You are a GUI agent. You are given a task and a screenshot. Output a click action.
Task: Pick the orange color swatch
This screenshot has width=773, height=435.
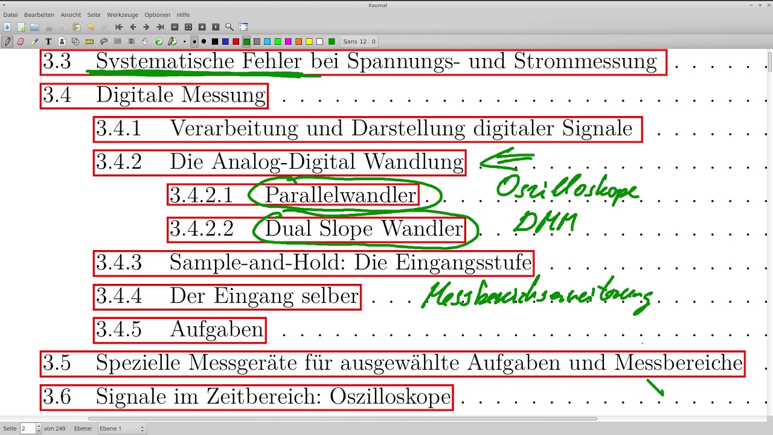pyautogui.click(x=298, y=42)
